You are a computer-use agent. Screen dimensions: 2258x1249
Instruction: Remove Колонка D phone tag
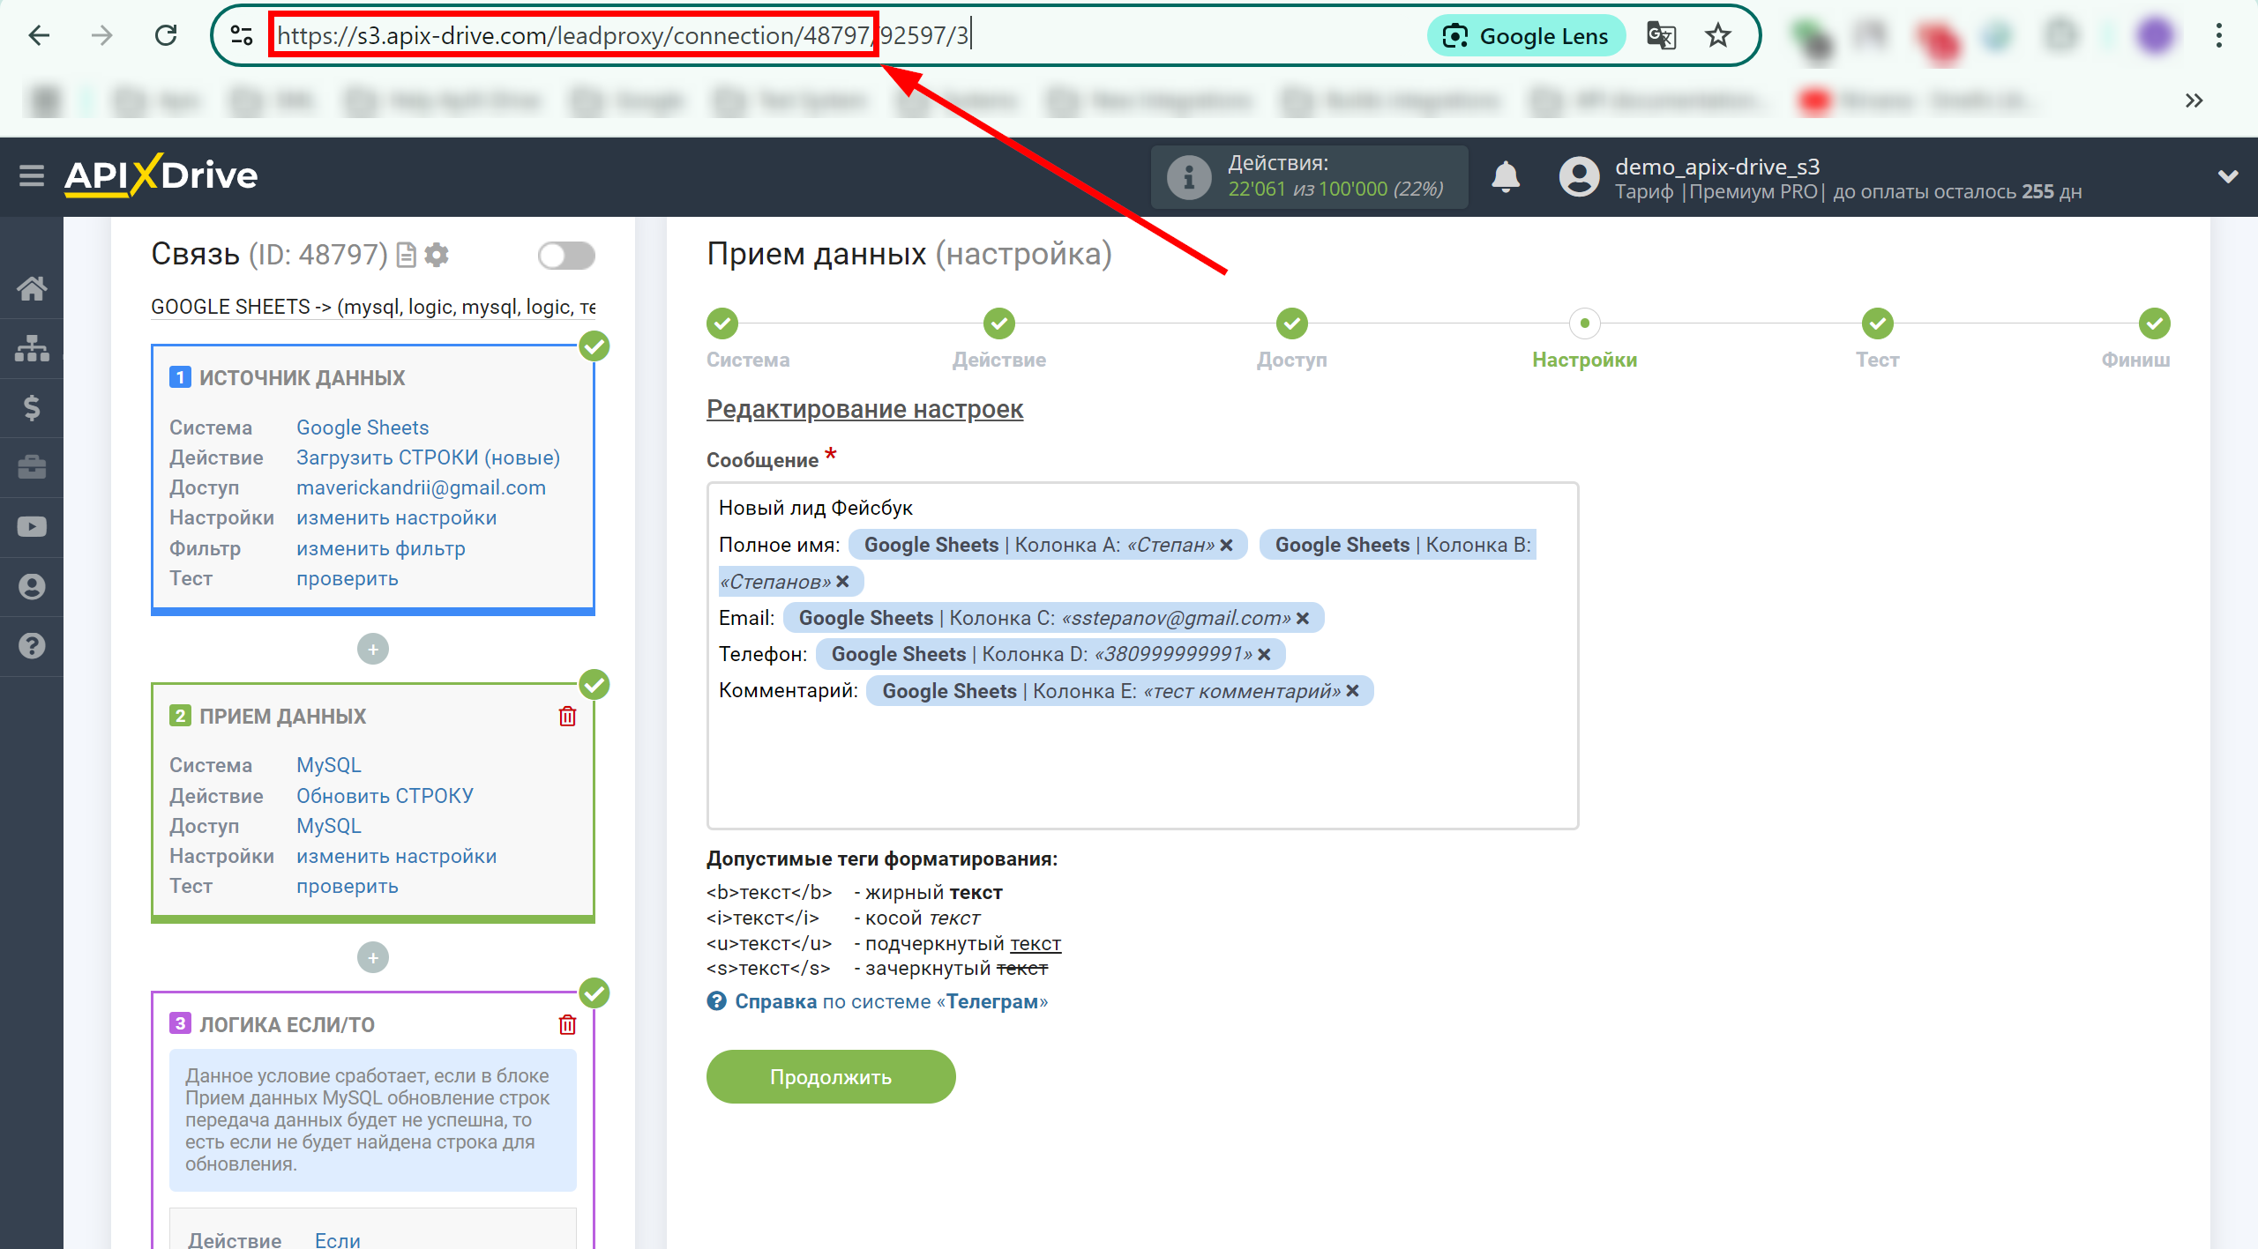1264,655
